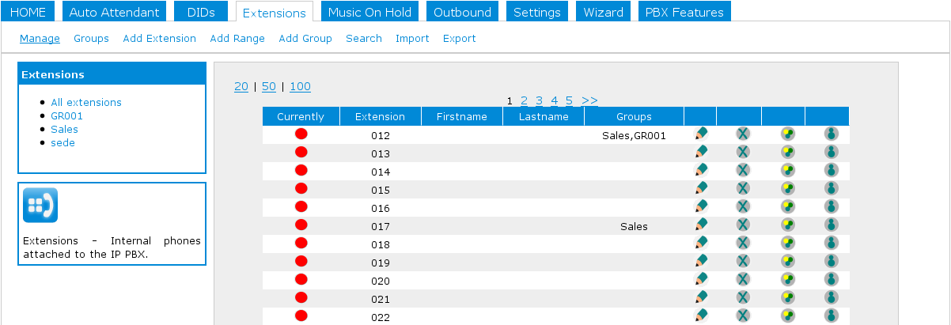Delete extension 013 using the X icon
The image size is (951, 325).
coord(743,152)
